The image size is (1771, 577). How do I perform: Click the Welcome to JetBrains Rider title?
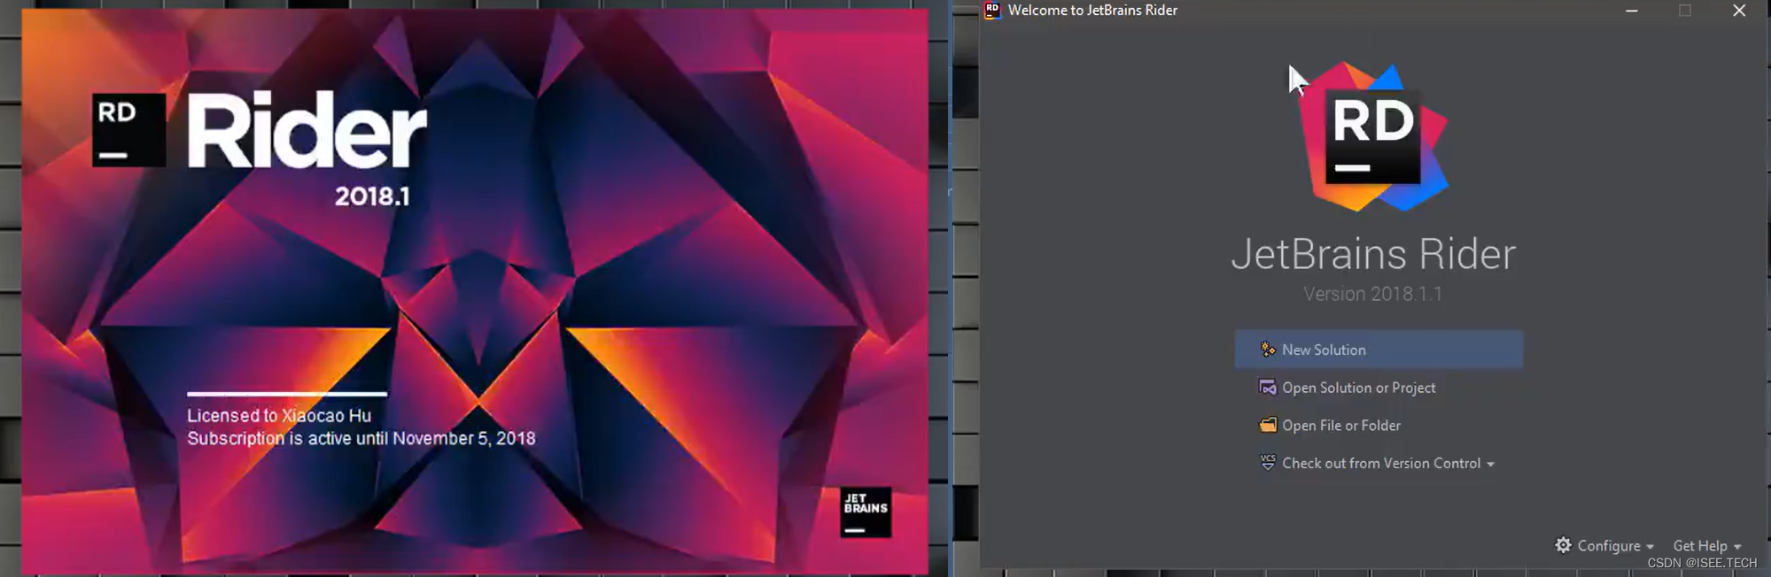point(1092,11)
